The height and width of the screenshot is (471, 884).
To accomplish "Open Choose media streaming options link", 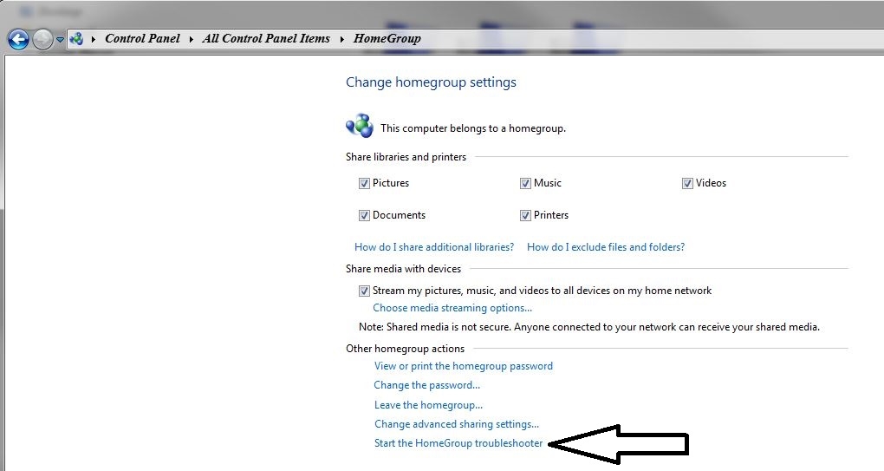I will [452, 308].
